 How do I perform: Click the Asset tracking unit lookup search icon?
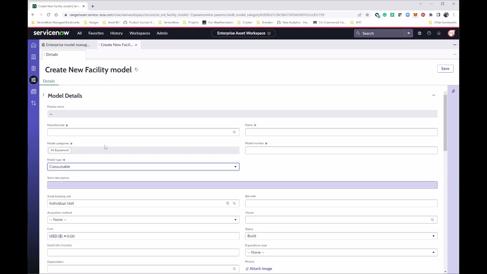click(x=234, y=203)
